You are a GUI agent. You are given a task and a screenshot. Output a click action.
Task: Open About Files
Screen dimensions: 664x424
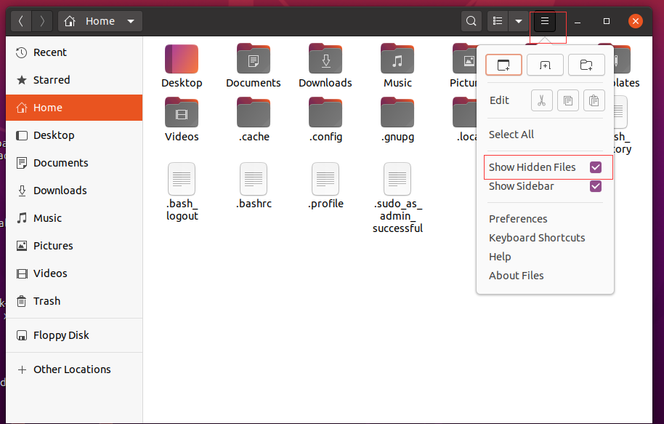pos(517,276)
